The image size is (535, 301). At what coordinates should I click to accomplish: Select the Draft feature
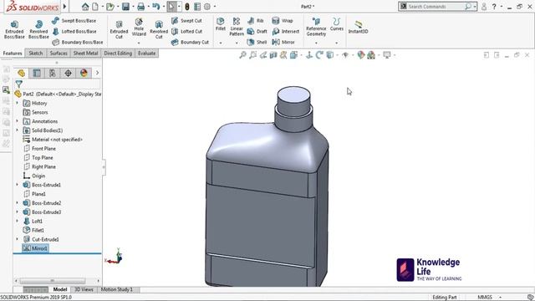257,32
